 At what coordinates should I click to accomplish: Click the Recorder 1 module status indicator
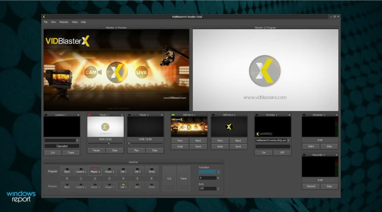(x=304, y=155)
